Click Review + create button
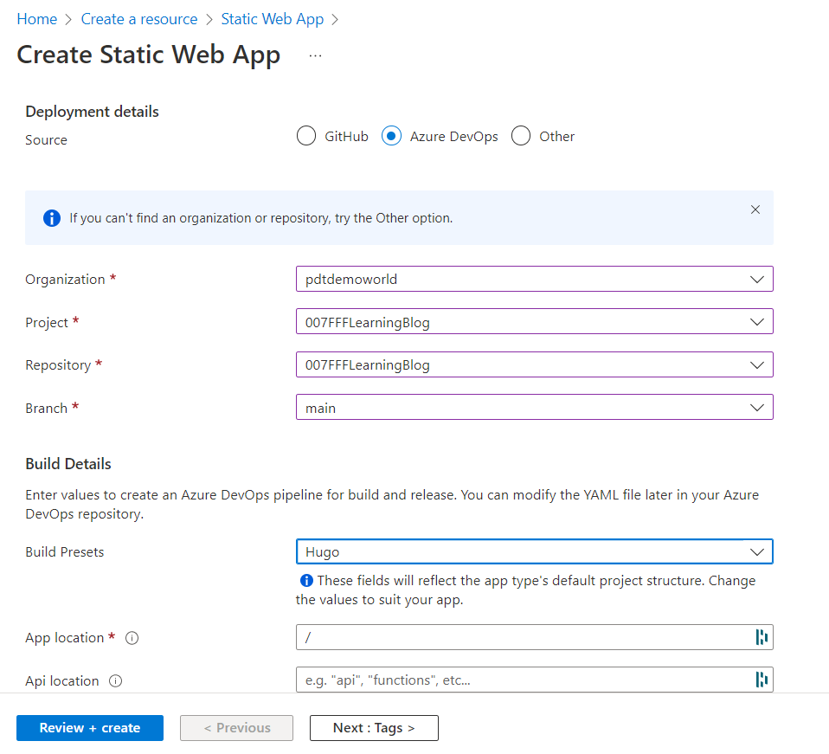 click(90, 728)
